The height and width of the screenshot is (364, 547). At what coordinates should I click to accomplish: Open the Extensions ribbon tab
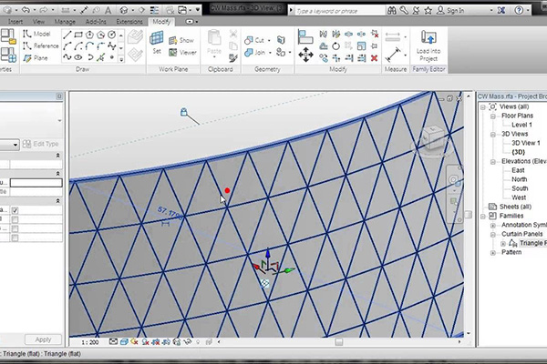click(129, 22)
